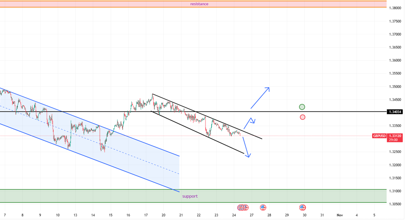Click the red circle marker below 1.34034

click(302, 117)
